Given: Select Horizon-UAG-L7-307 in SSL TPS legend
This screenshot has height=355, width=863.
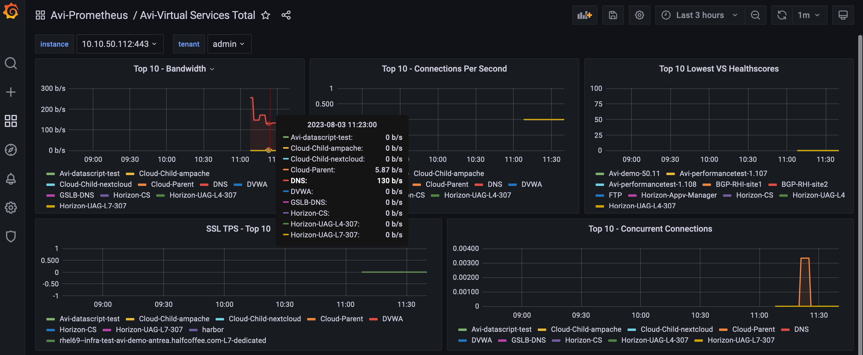Looking at the screenshot, I should click(149, 329).
